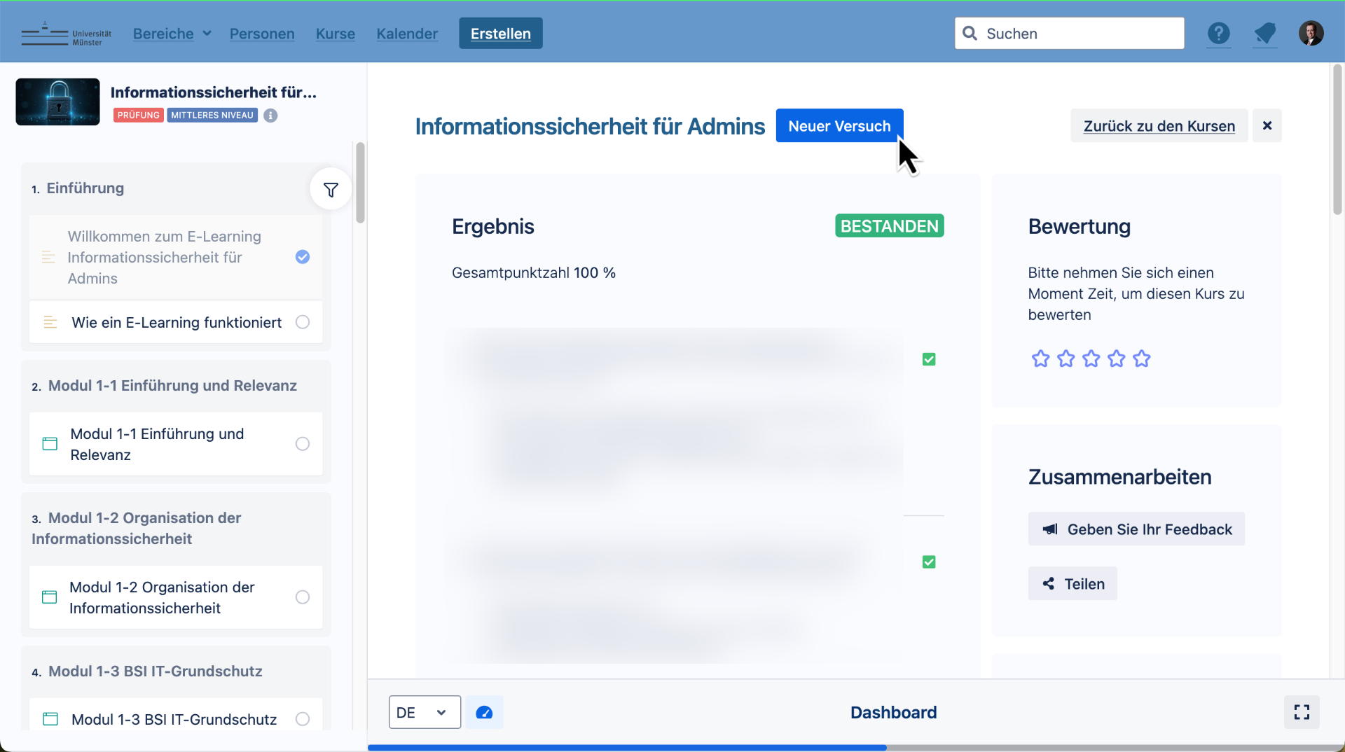
Task: Open the Personen menu
Action: [x=262, y=34]
